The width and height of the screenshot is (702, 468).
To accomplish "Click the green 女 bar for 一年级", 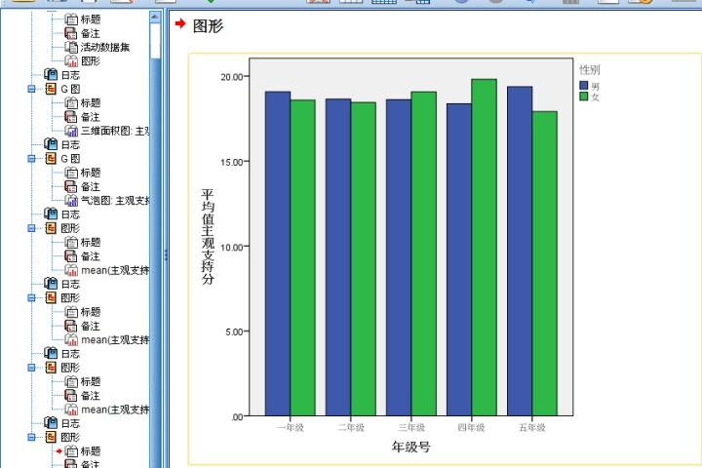I will tap(302, 257).
